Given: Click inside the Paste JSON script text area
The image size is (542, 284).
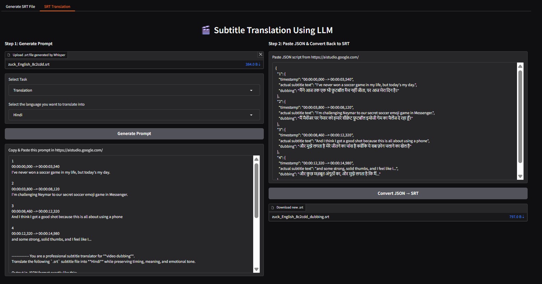Looking at the screenshot, I should click(x=394, y=121).
